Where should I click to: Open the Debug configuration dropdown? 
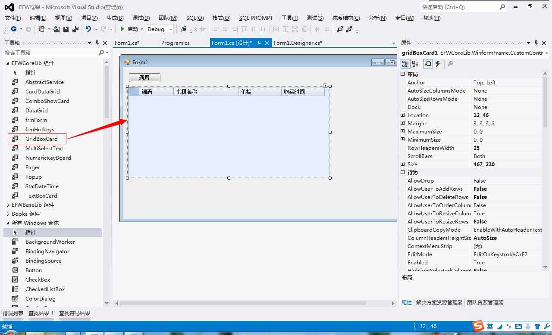[x=171, y=29]
